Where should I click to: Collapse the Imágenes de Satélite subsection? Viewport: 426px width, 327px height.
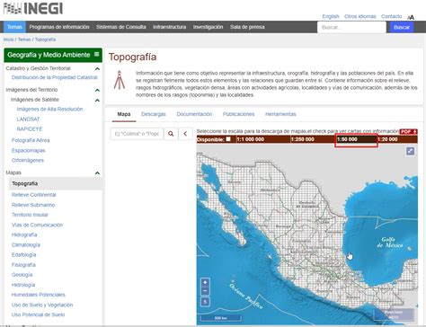97,100
